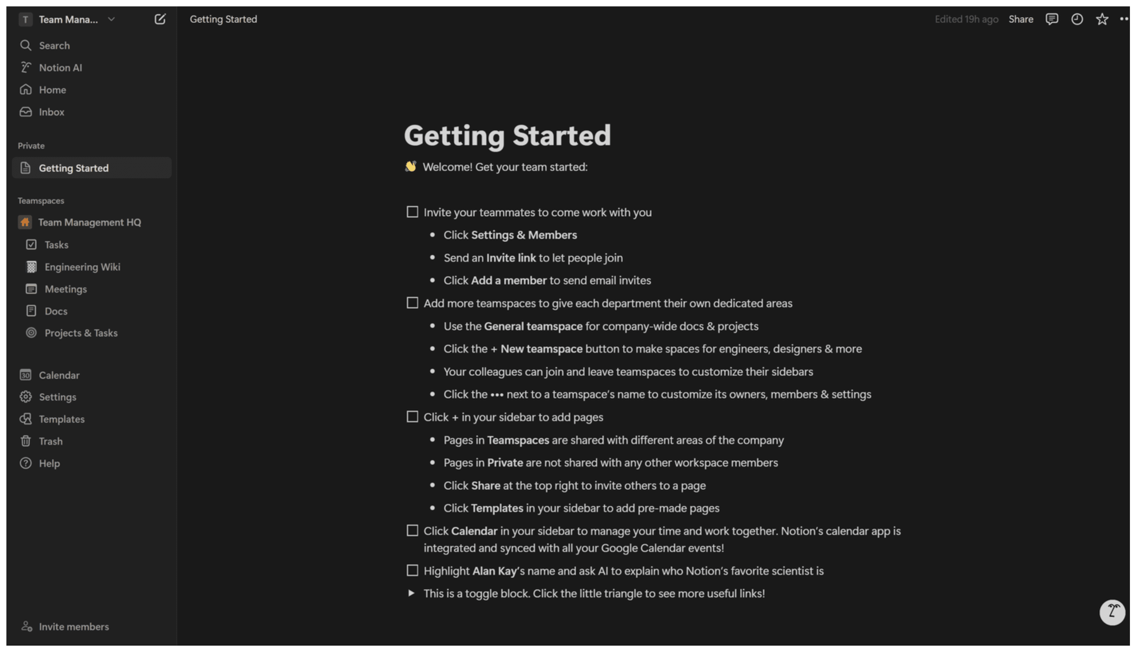Open Inbox notifications
The height and width of the screenshot is (652, 1136).
click(x=51, y=111)
